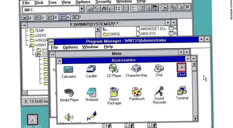The width and height of the screenshot is (233, 128).
Task: Toggle Sort by Date toolbar button
Action: [x=155, y=8]
